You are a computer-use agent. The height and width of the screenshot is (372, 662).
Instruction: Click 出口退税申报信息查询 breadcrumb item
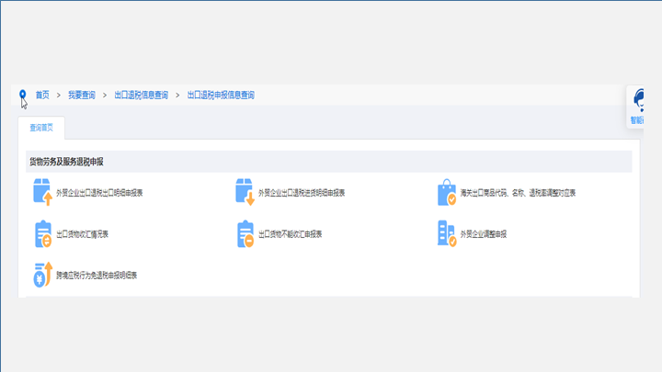point(221,95)
